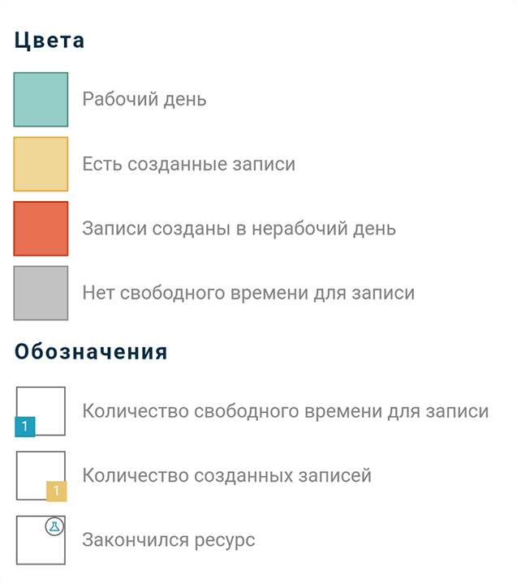The height and width of the screenshot is (584, 517).
Task: Select the 'Количество созданных записей' label
Action: (x=226, y=475)
